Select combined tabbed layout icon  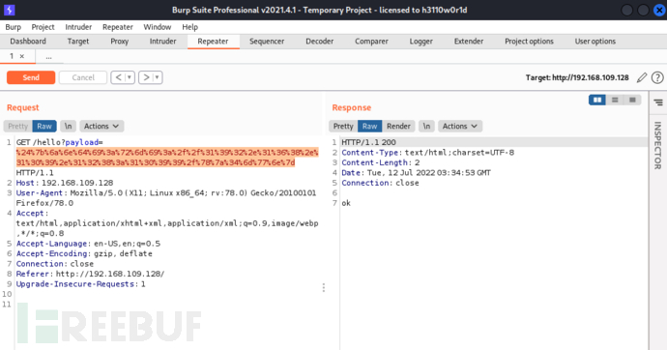[632, 100]
